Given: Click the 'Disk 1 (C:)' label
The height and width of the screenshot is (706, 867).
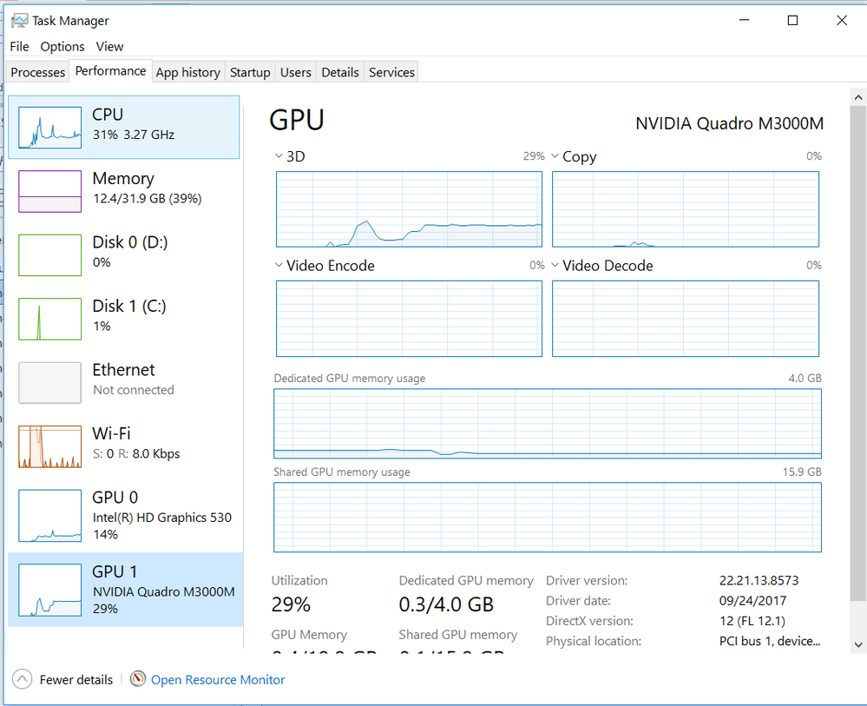Looking at the screenshot, I should 128,306.
